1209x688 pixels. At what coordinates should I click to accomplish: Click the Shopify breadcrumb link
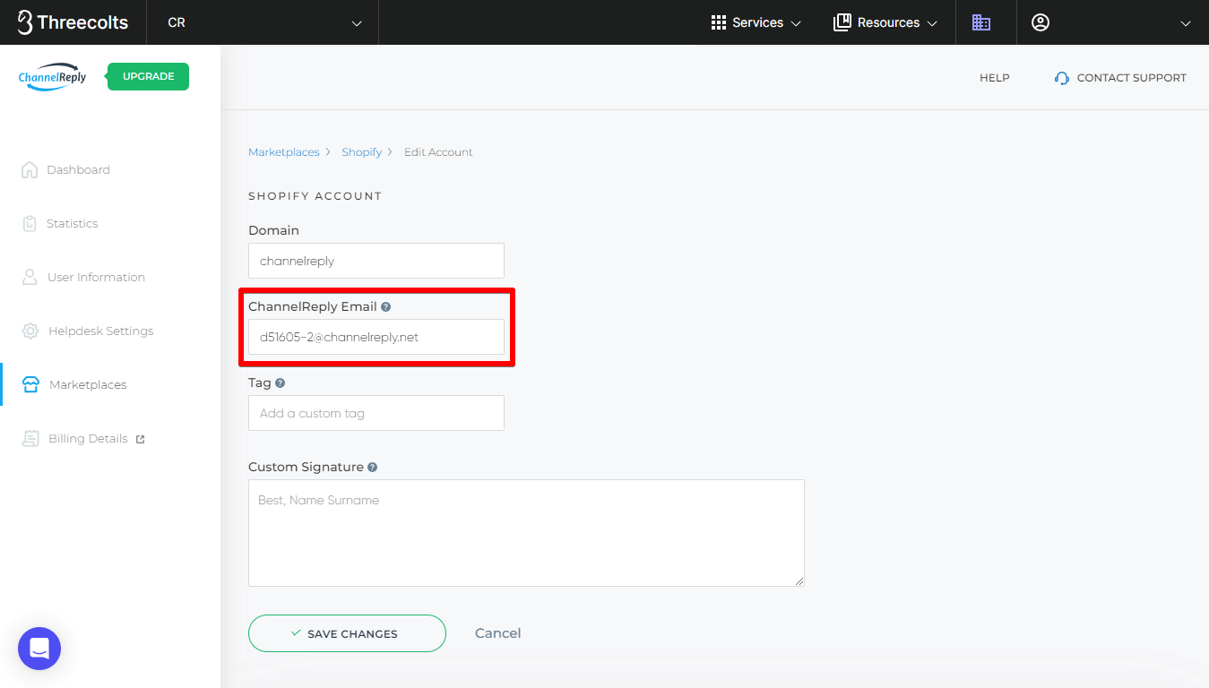[x=361, y=152]
